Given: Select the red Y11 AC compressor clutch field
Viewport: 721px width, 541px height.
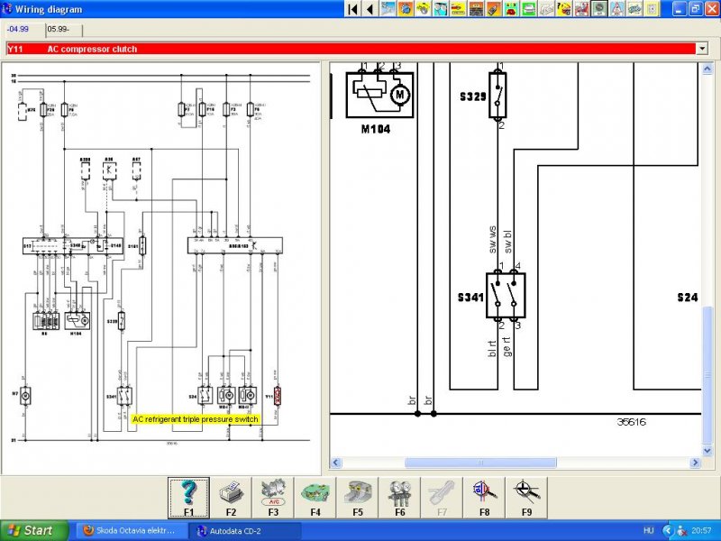Looking at the screenshot, I should [351, 49].
